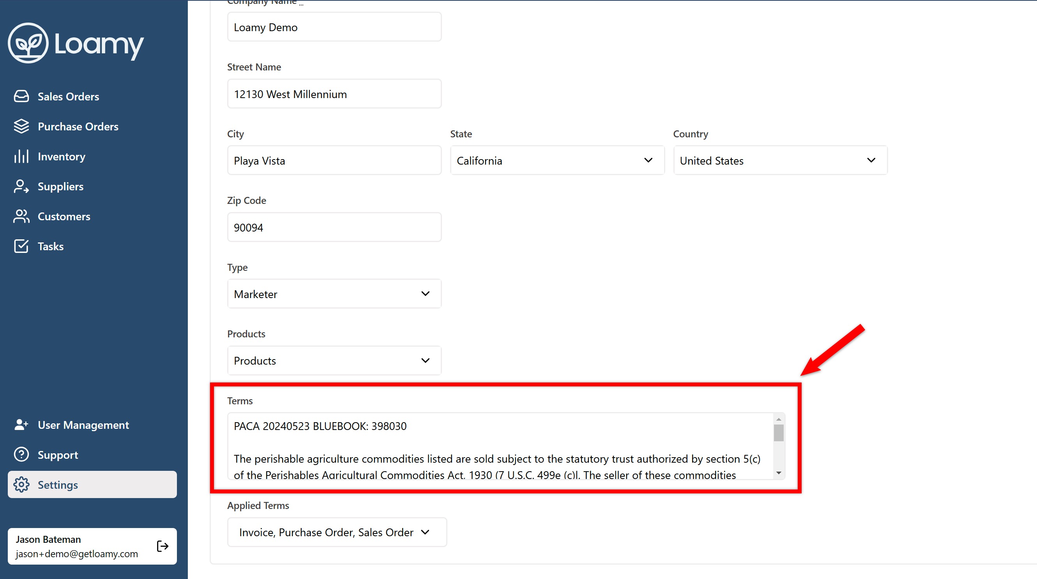Click the Street Name field
Viewport: 1037px width, 579px height.
tap(334, 94)
